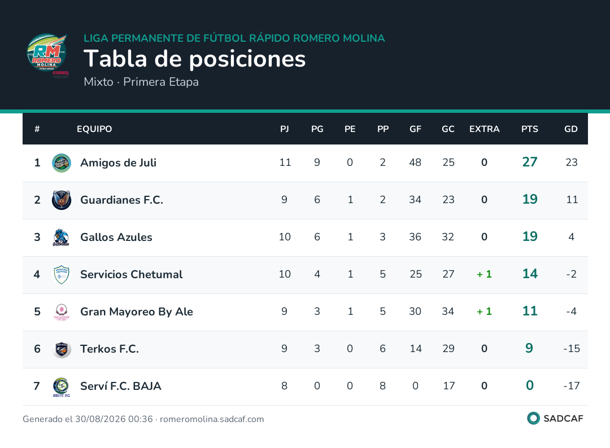Select the EXTRA column header

(484, 129)
